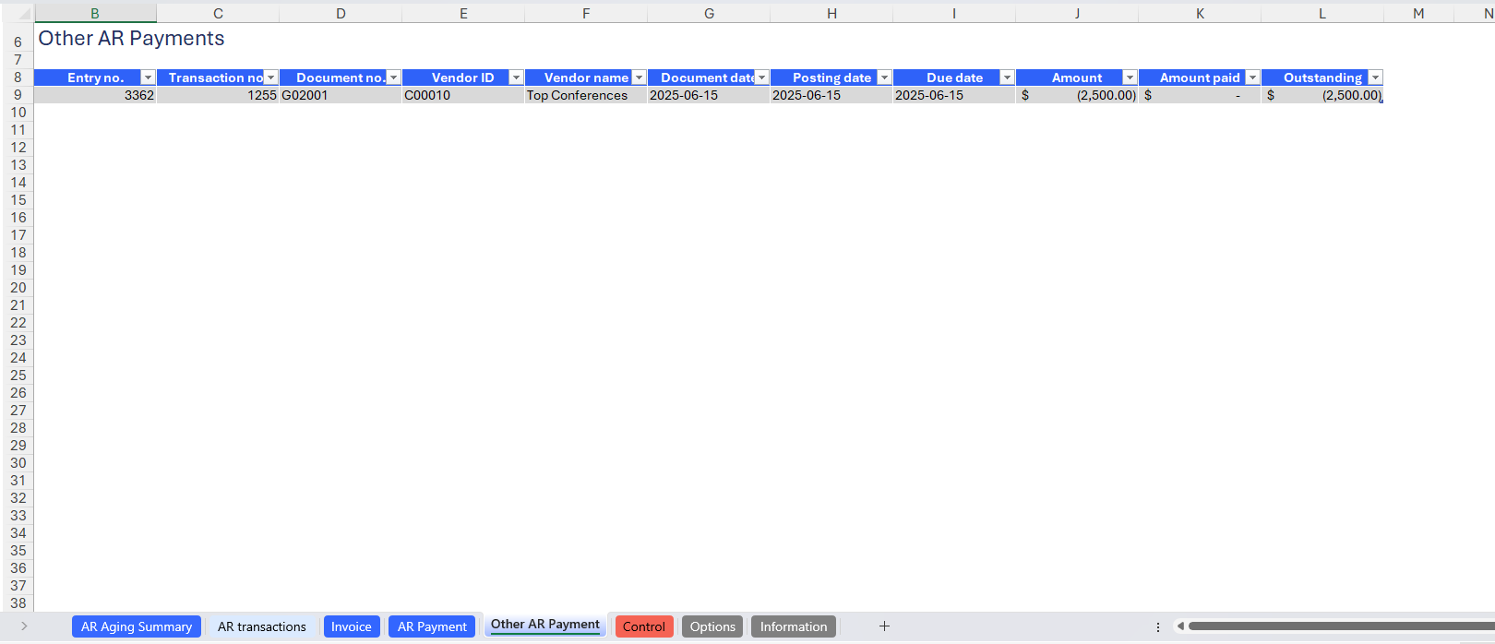The image size is (1495, 644).
Task: Click the Select All corner triangle
Action: point(24,15)
